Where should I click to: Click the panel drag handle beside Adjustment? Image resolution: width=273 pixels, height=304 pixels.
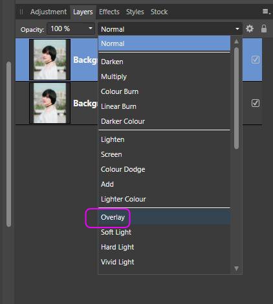(x=21, y=12)
